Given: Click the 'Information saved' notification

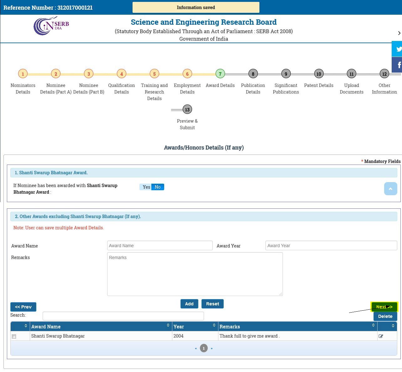Looking at the screenshot, I should [196, 8].
